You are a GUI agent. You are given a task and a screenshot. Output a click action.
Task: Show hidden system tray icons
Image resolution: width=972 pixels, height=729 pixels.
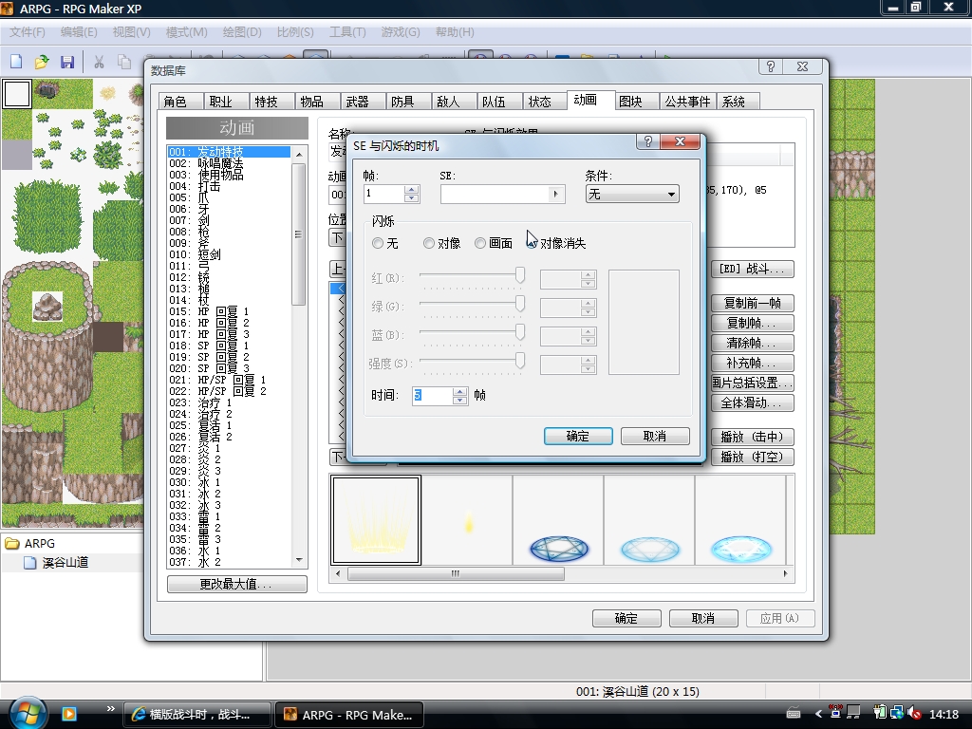click(x=818, y=714)
